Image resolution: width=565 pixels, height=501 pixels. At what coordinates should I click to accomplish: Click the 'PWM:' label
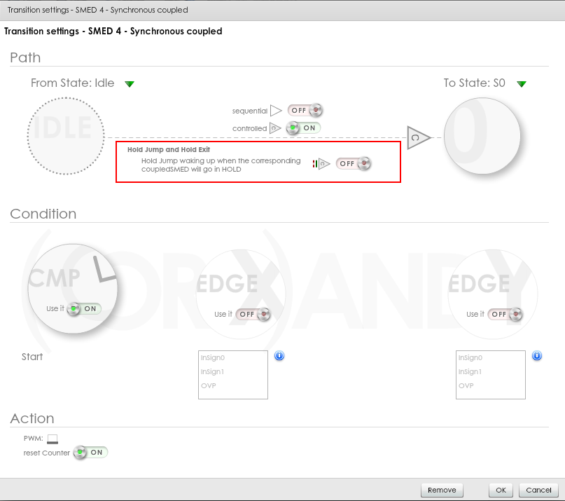(x=33, y=439)
